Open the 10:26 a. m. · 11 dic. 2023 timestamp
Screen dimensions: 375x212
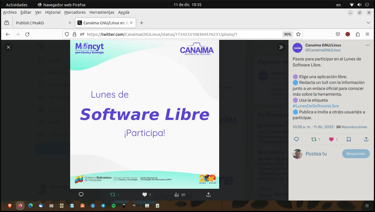(x=313, y=127)
